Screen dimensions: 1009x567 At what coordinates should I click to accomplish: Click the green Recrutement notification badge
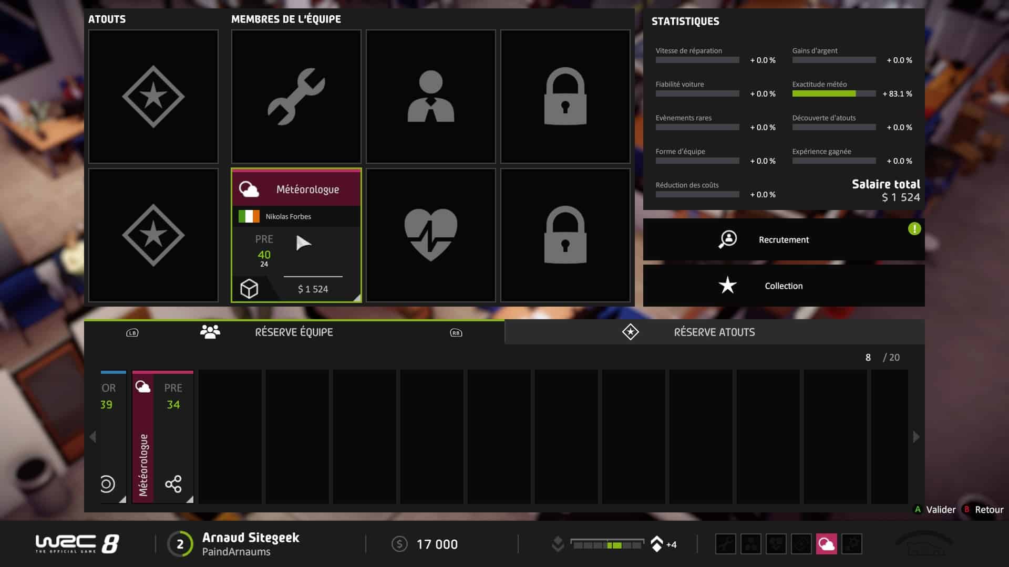914,229
